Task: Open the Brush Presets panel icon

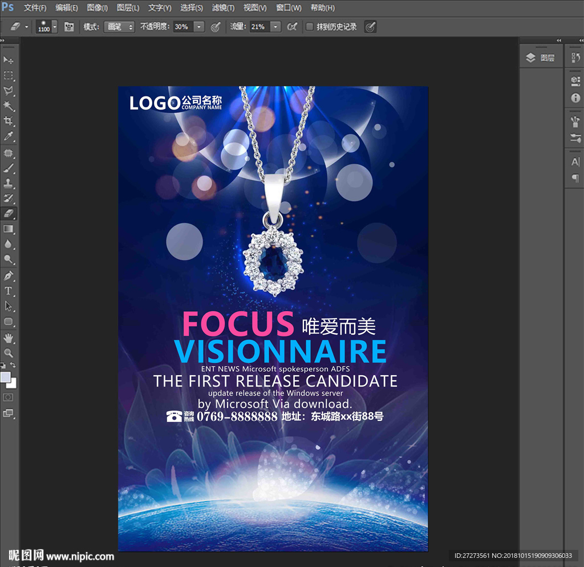Action: click(x=575, y=122)
